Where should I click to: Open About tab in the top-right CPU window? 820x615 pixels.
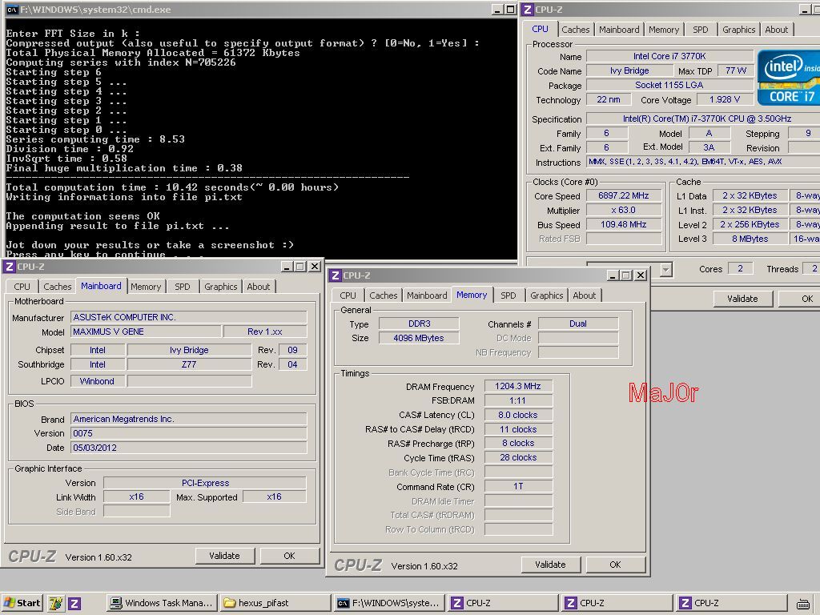click(x=776, y=30)
